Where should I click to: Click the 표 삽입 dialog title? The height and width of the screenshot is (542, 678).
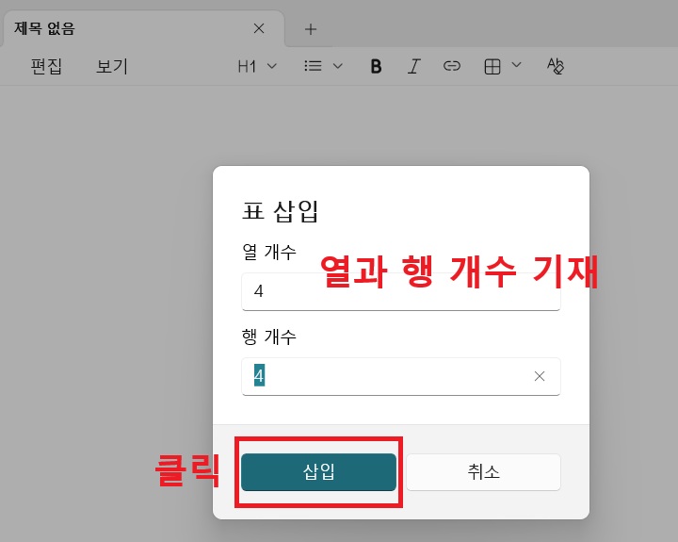pos(280,212)
